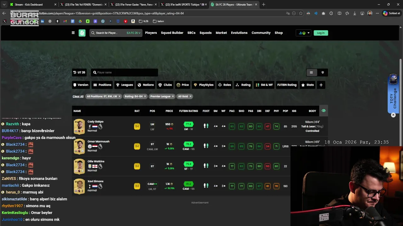Open LinkedIn bookmark icon
Viewport: 403px width, 226px height.
click(x=43, y=21)
